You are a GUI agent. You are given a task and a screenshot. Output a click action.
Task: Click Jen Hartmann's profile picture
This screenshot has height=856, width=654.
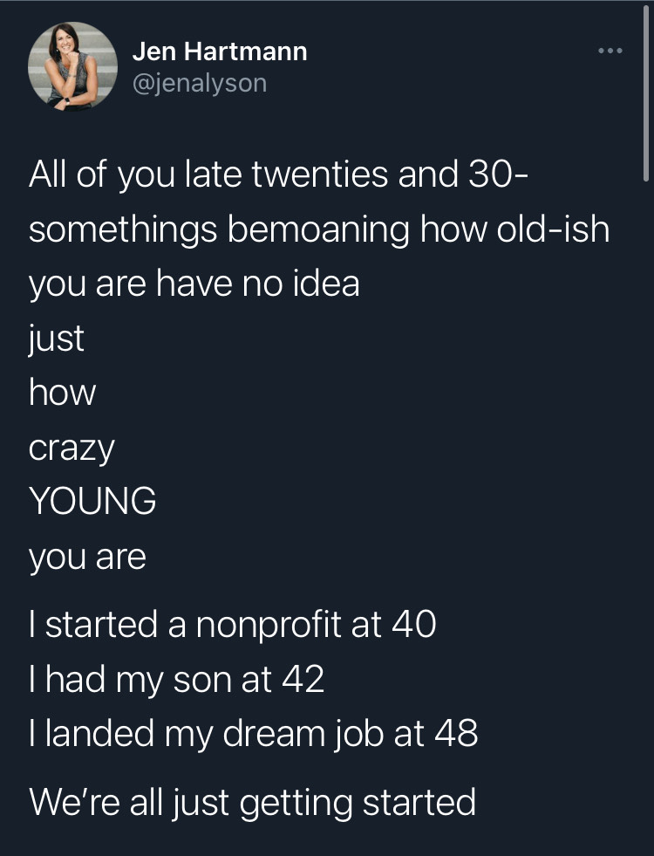click(x=74, y=65)
